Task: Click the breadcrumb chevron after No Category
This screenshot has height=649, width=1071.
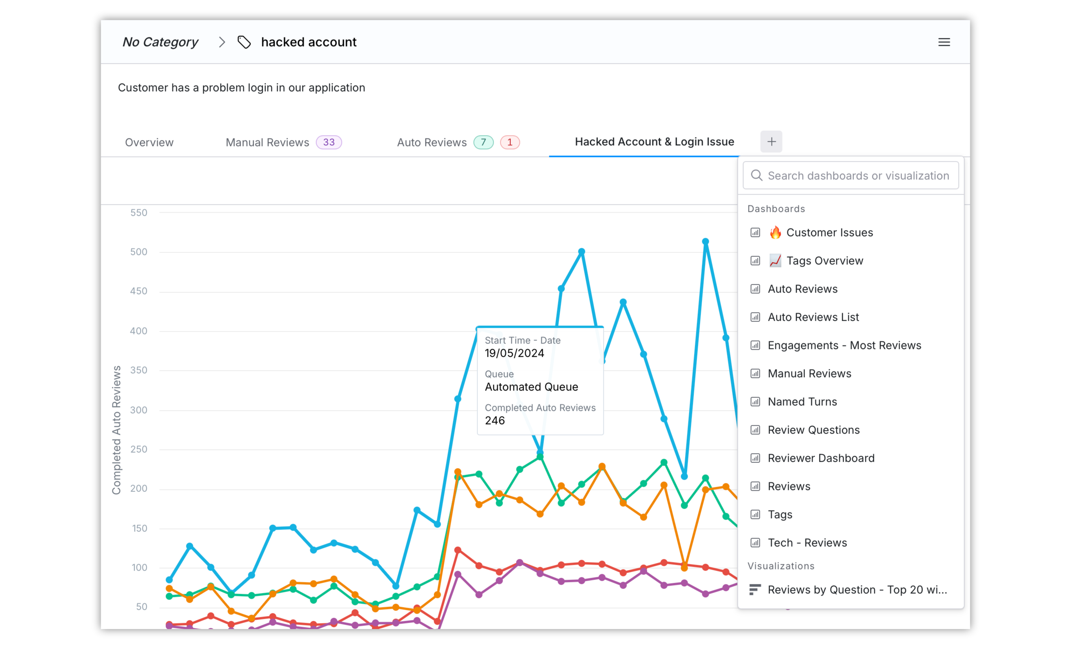Action: coord(221,42)
